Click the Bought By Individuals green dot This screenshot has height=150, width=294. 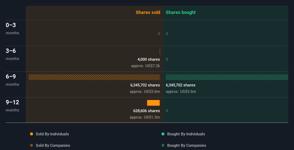coord(163,134)
